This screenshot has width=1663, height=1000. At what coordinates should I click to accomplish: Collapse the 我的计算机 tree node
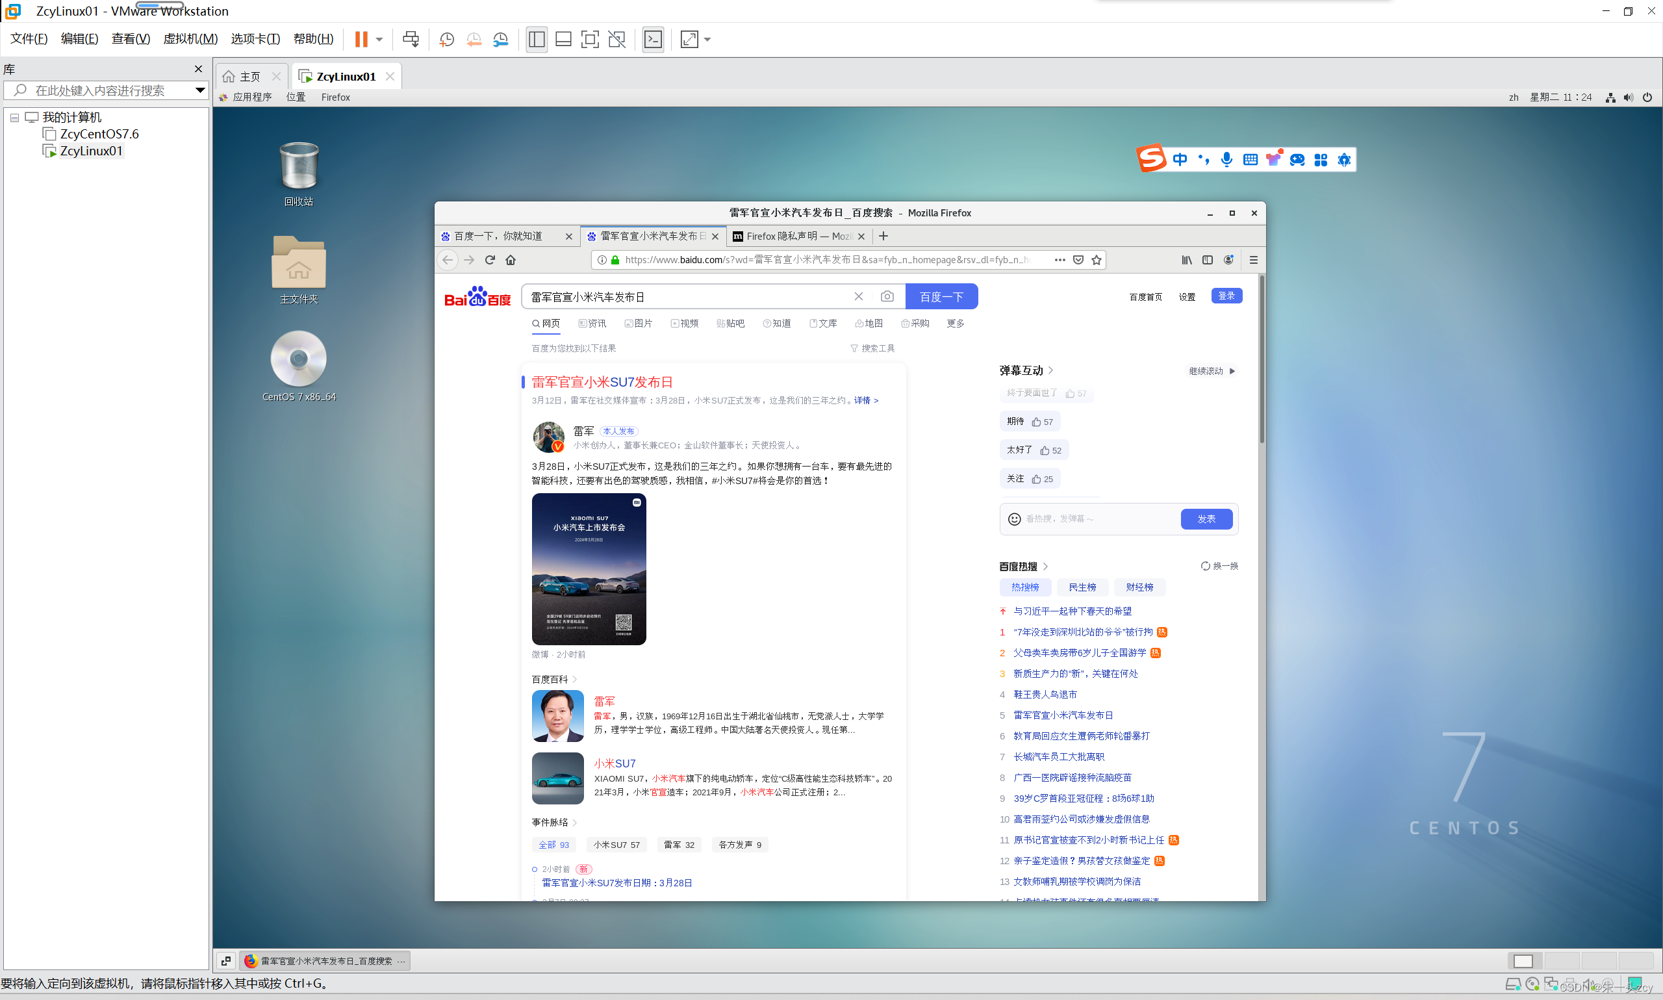pos(14,117)
